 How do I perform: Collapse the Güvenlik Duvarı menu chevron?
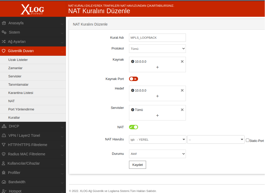(62, 52)
